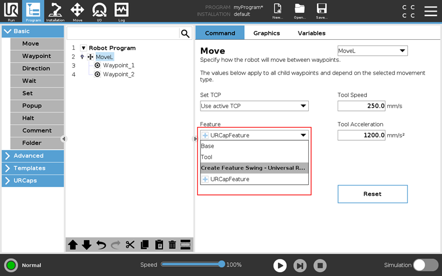Click the Speed slider handle
The image size is (442, 276).
(222, 264)
